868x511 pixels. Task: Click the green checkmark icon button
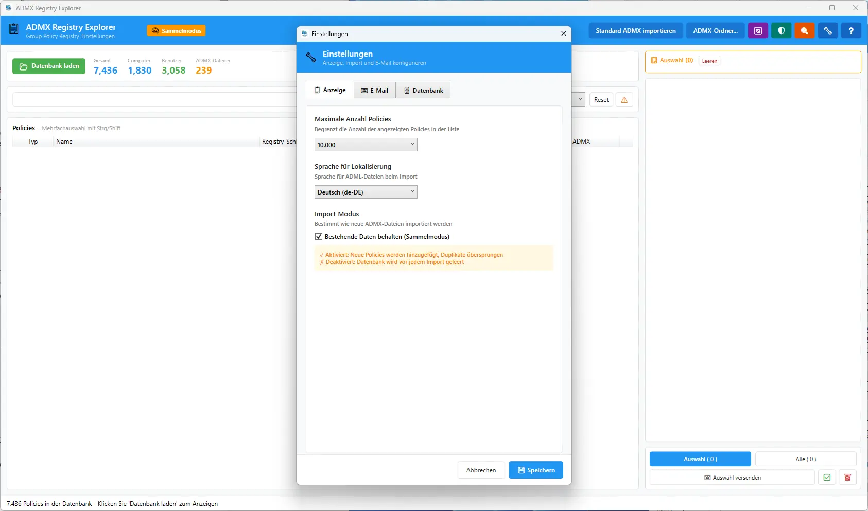point(827,478)
